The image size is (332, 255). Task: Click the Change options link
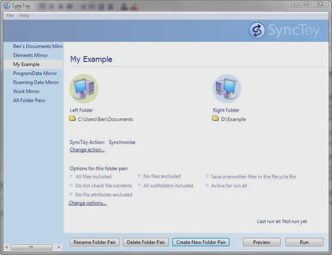coord(87,203)
